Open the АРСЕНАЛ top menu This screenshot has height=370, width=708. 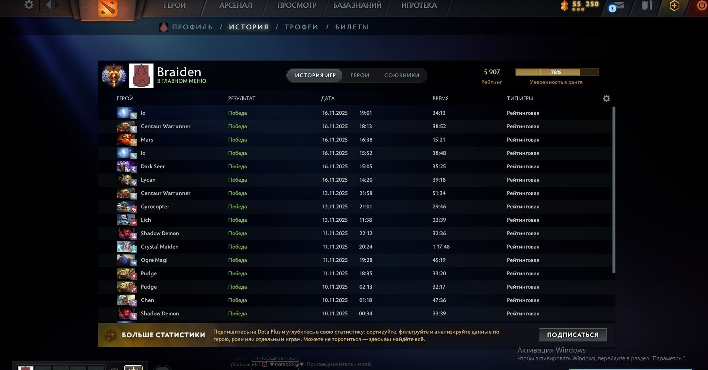(236, 6)
